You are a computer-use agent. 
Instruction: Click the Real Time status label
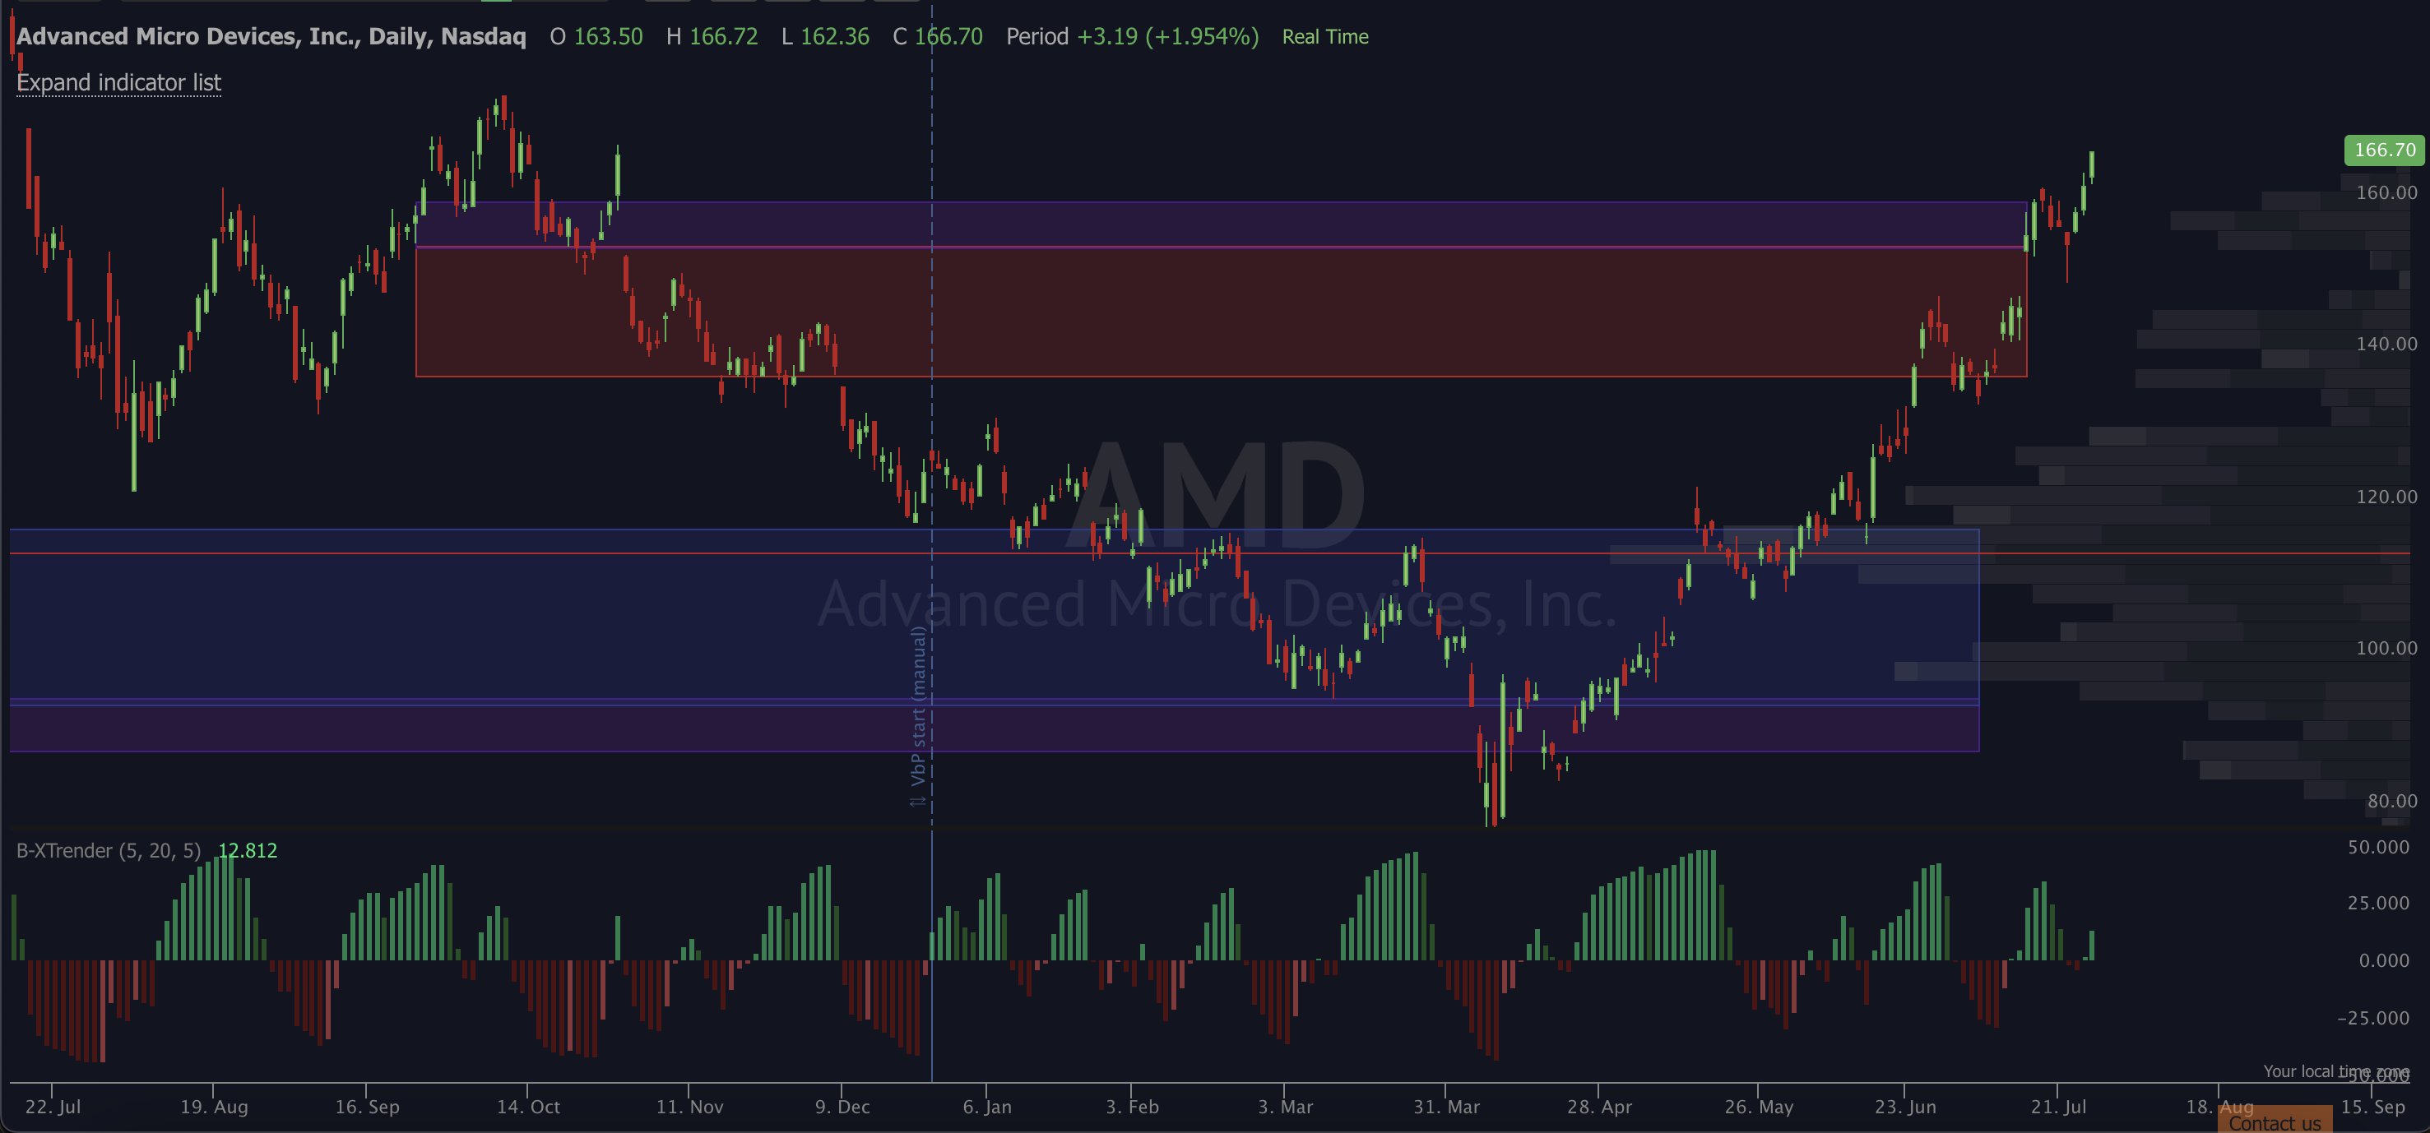point(1324,37)
